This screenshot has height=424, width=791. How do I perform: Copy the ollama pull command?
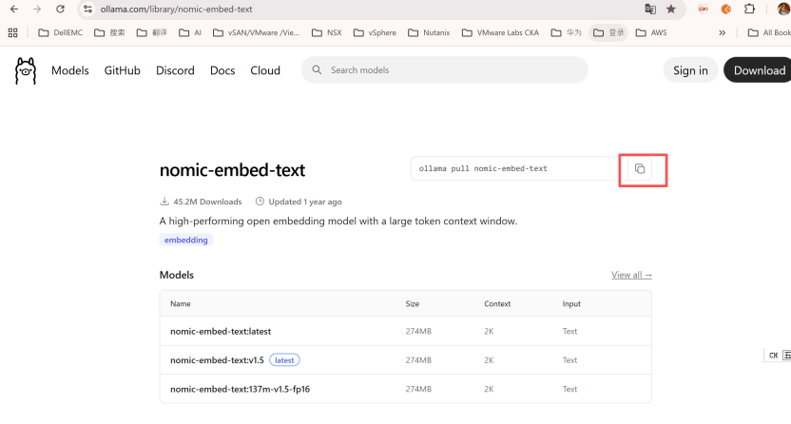pyautogui.click(x=640, y=169)
